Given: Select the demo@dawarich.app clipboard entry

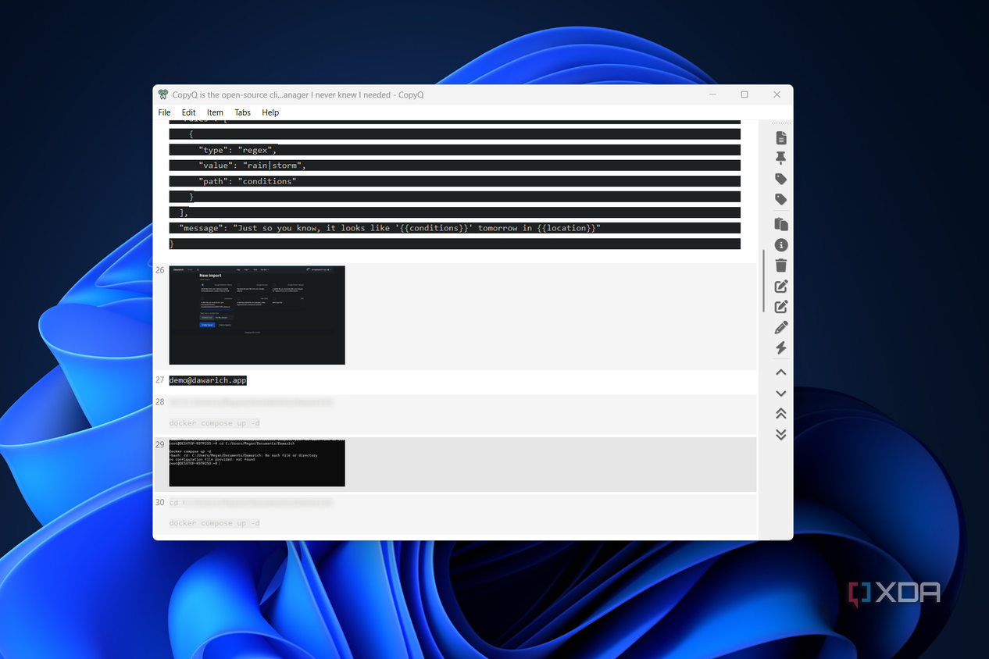Looking at the screenshot, I should 208,380.
